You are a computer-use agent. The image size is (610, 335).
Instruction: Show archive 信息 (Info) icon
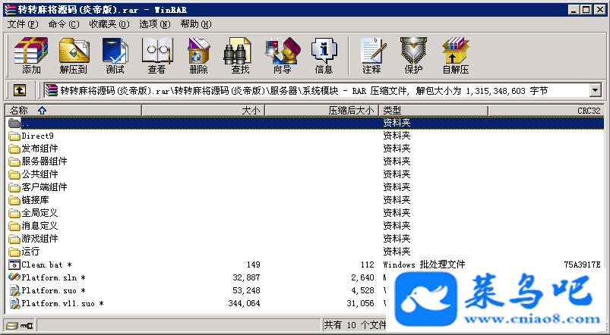(x=324, y=55)
